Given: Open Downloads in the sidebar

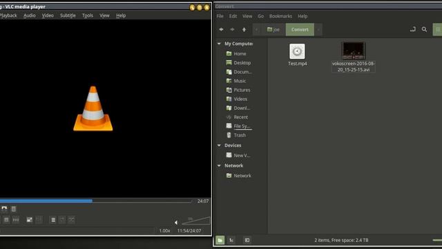Looking at the screenshot, I should point(238,108).
